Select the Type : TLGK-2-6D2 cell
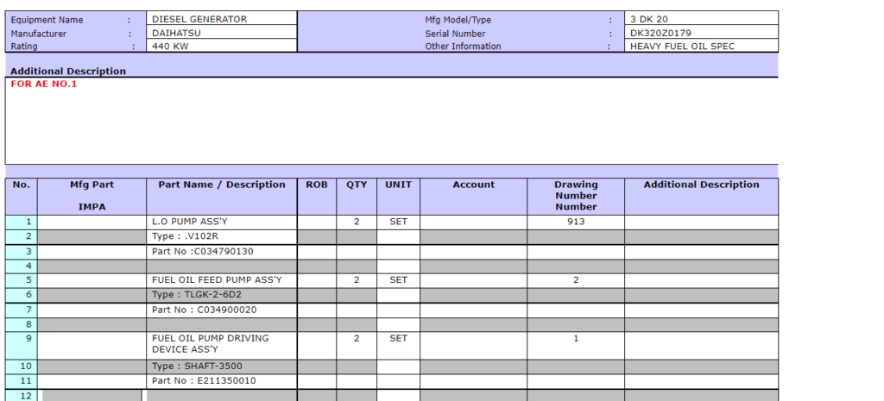884x401 pixels. [222, 295]
